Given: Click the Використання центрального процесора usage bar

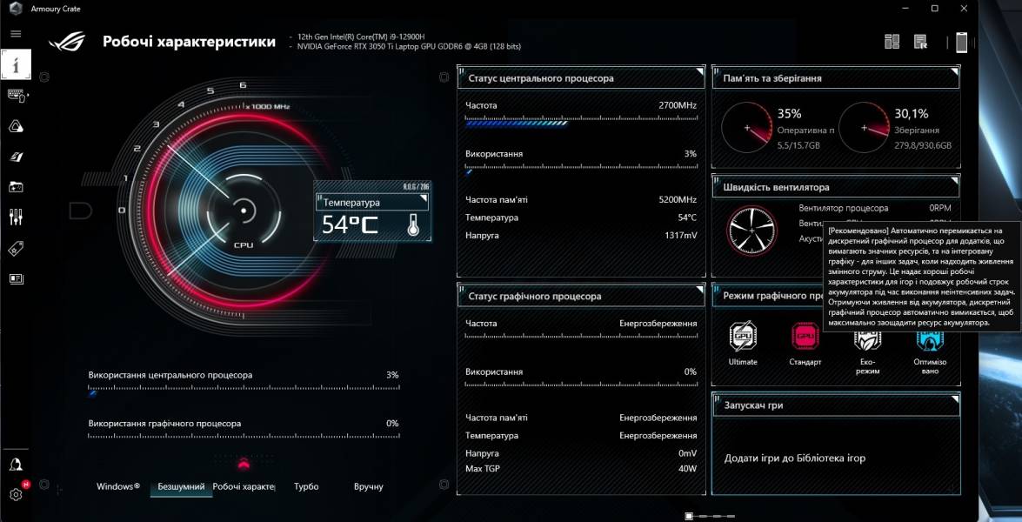Looking at the screenshot, I should point(244,391).
